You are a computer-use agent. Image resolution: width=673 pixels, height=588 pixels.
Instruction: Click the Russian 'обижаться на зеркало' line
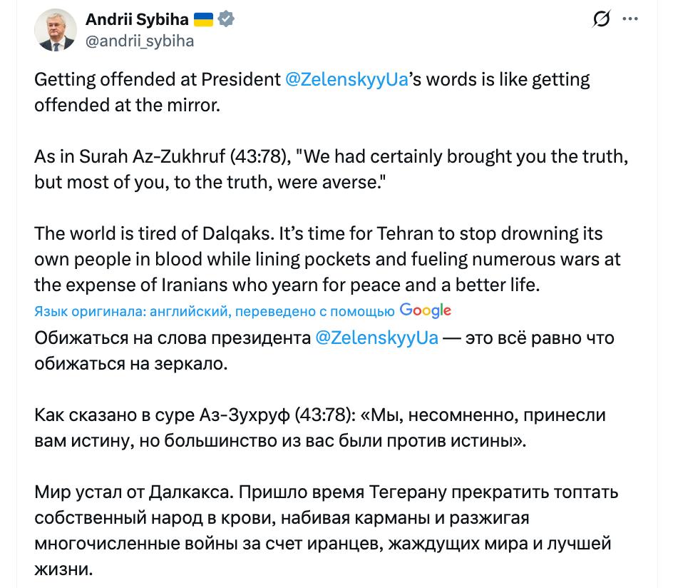[x=131, y=363]
